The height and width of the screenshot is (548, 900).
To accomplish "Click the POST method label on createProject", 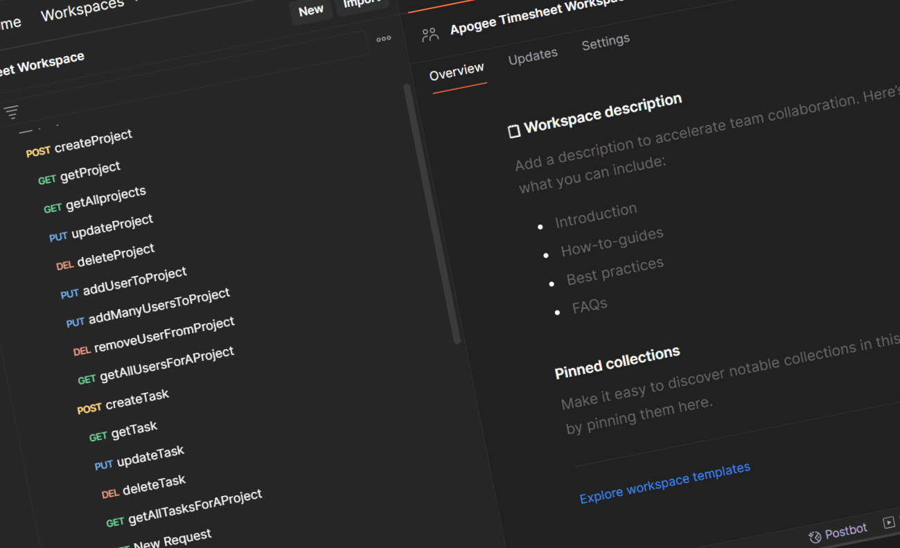I will click(38, 151).
